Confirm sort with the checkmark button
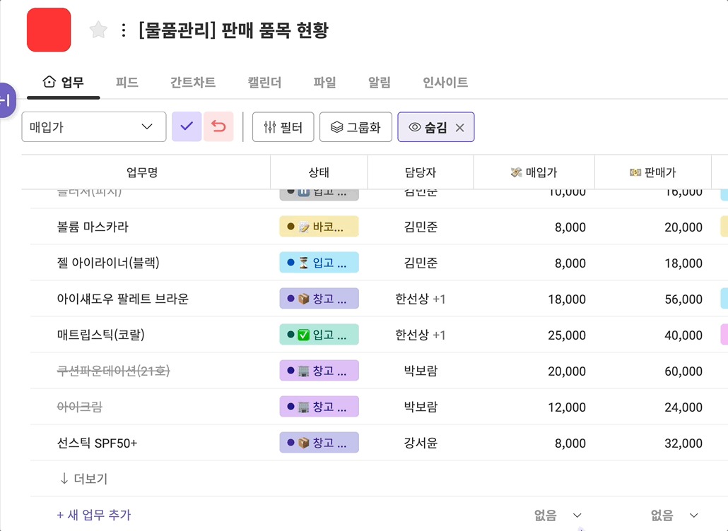The width and height of the screenshot is (728, 531). 187,126
